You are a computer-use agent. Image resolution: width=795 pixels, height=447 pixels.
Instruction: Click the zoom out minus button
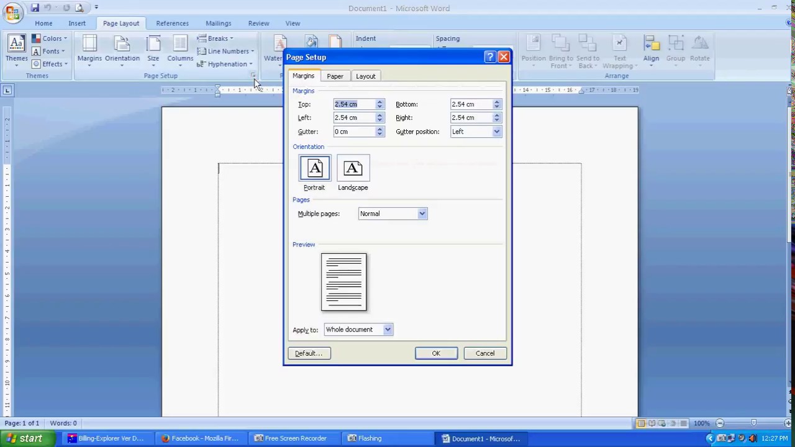click(720, 423)
